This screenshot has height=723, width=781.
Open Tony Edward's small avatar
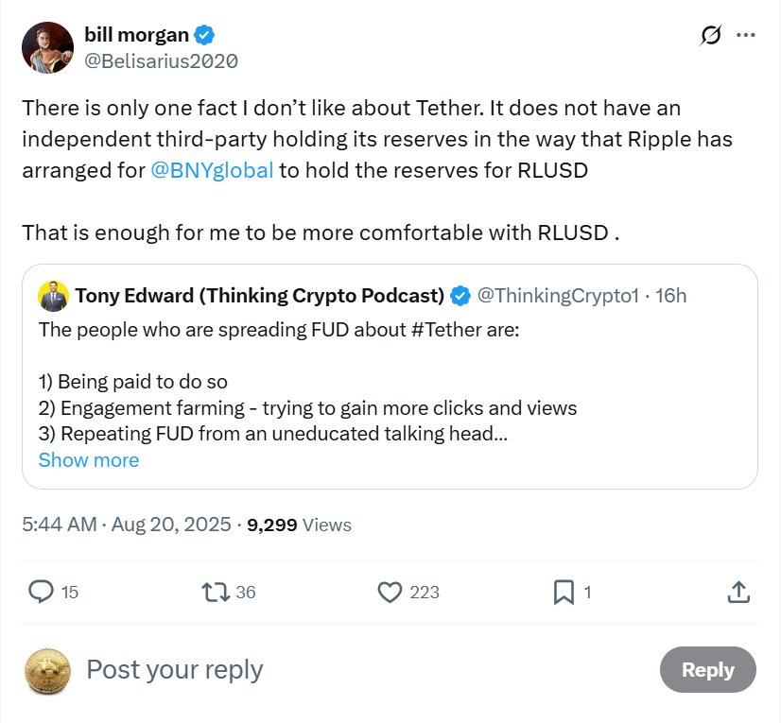tap(53, 296)
